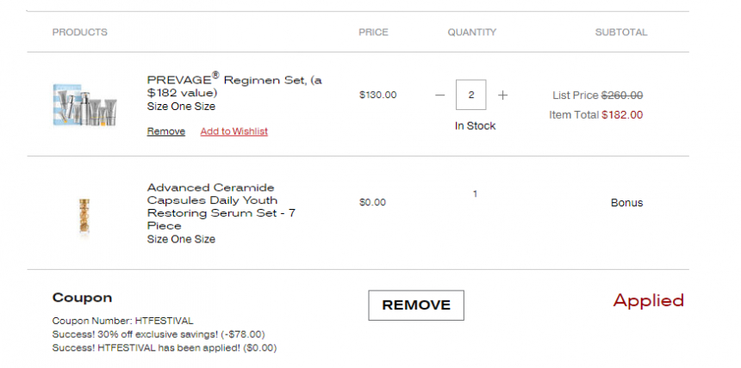Click the red Applied coupon status
The image size is (741, 368).
pos(648,301)
